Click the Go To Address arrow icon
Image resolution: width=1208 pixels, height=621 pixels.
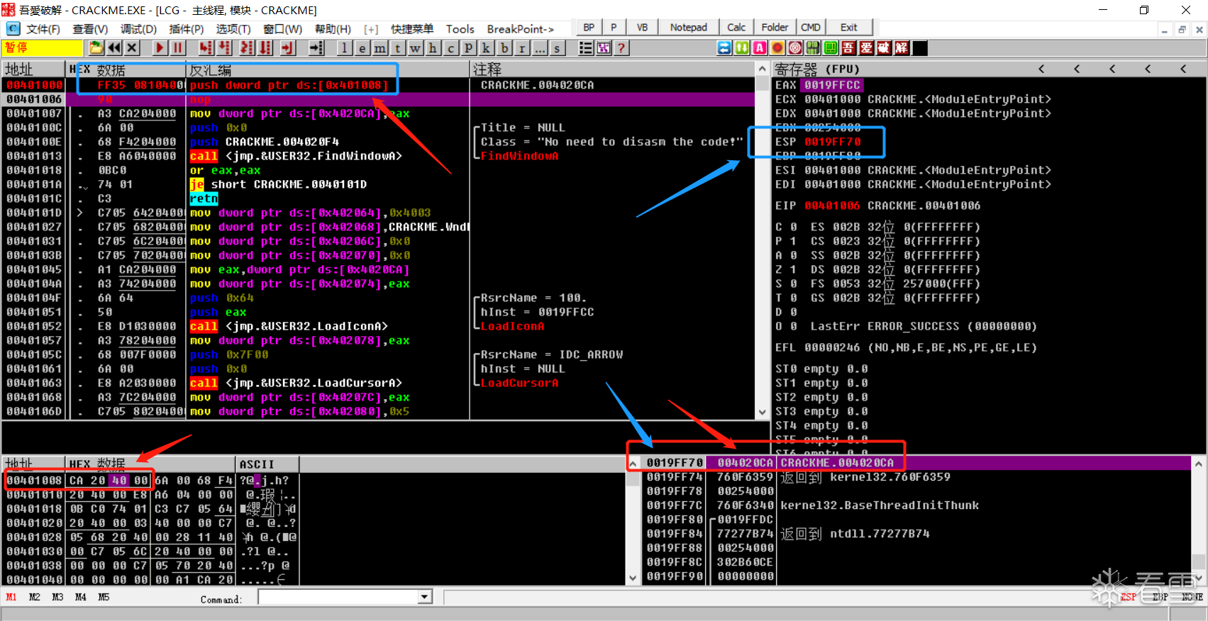[316, 47]
